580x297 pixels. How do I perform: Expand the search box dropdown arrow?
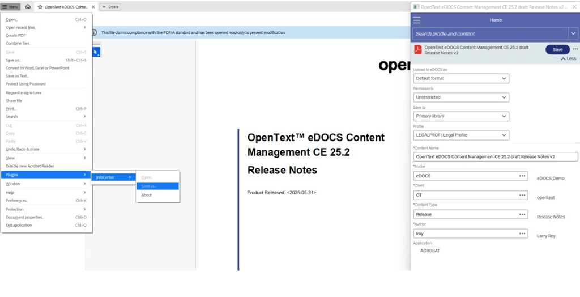click(x=573, y=33)
